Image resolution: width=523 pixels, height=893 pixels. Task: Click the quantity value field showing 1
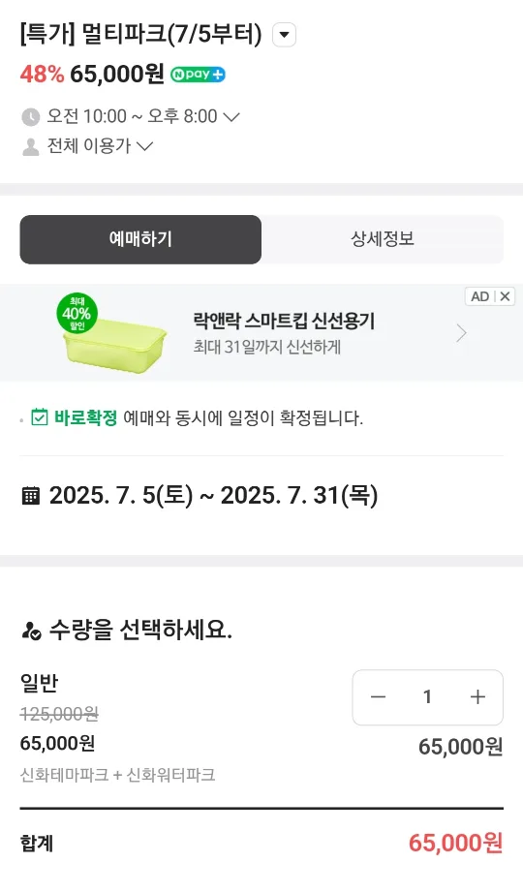[x=427, y=697]
